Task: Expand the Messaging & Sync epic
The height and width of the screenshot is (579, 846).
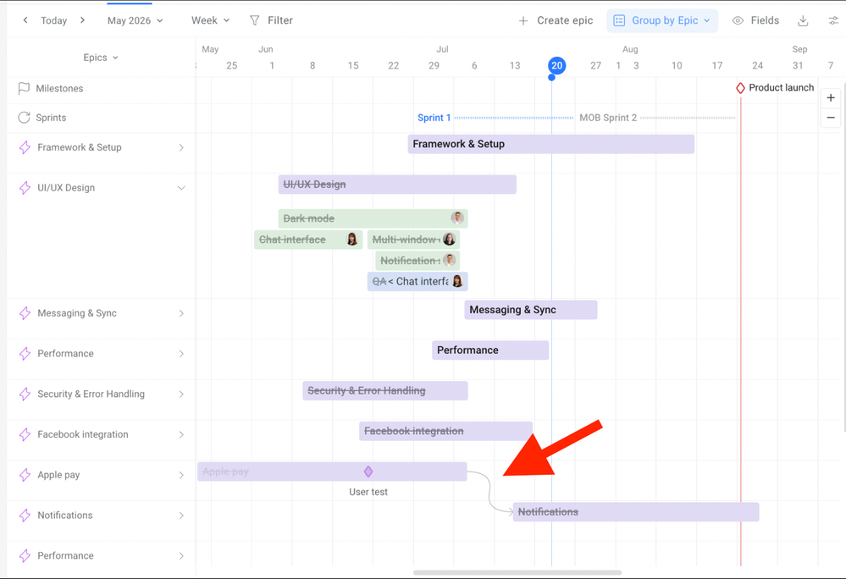Action: pyautogui.click(x=181, y=313)
